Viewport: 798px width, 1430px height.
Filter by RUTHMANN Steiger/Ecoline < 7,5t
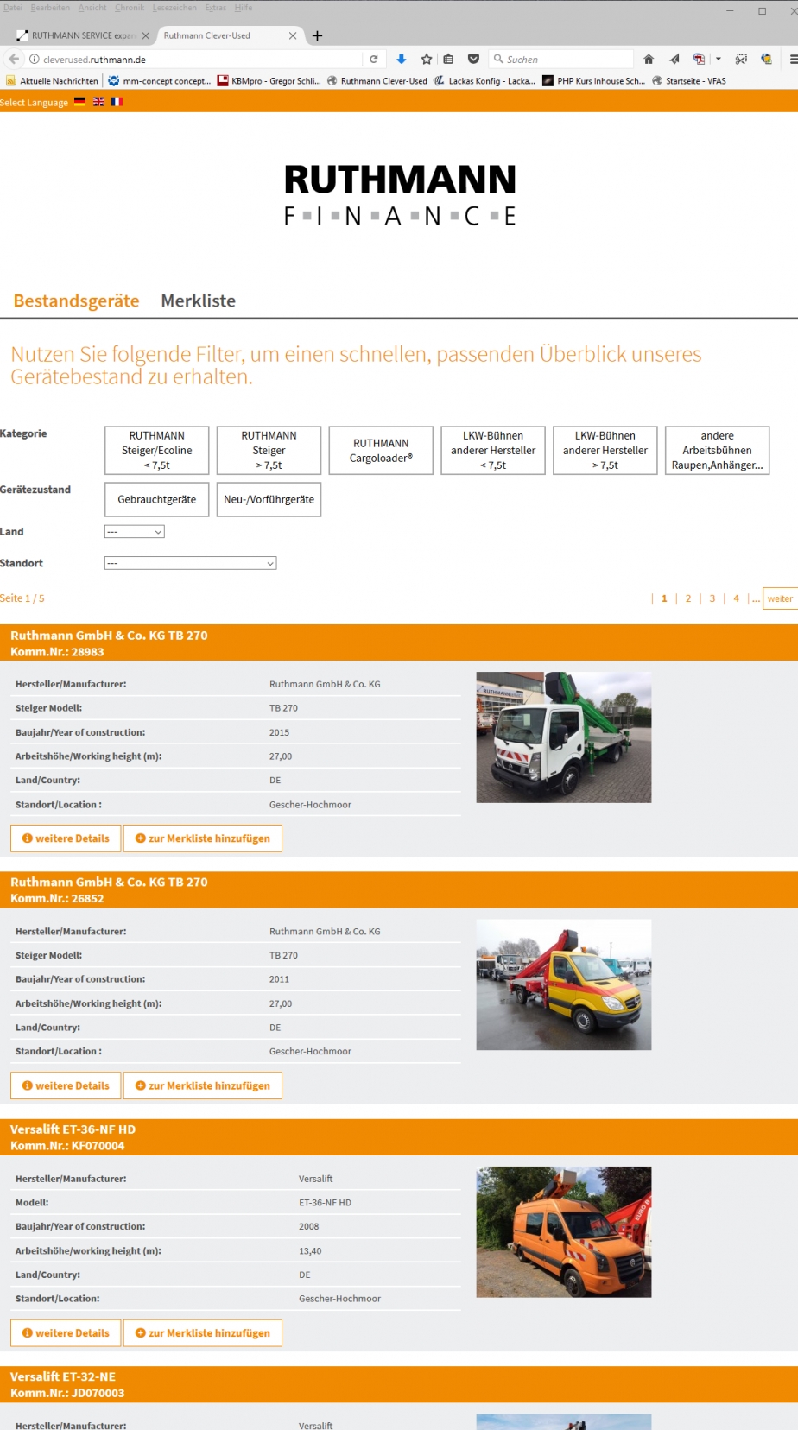[x=157, y=450]
